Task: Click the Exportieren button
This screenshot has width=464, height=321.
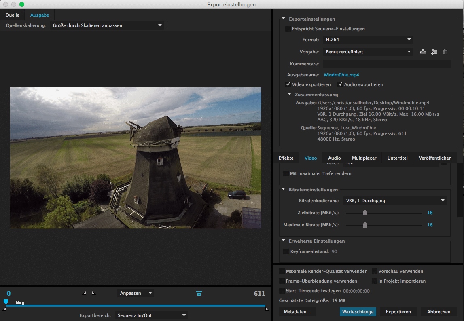Action: click(x=398, y=312)
